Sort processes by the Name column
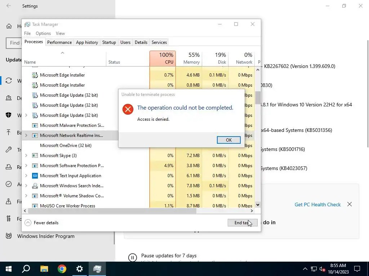The height and width of the screenshot is (276, 369). (x=64, y=59)
